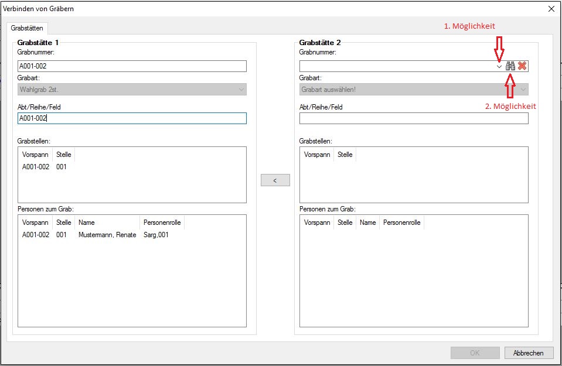Close the Verbinden von Gräbern dialog

[551, 9]
